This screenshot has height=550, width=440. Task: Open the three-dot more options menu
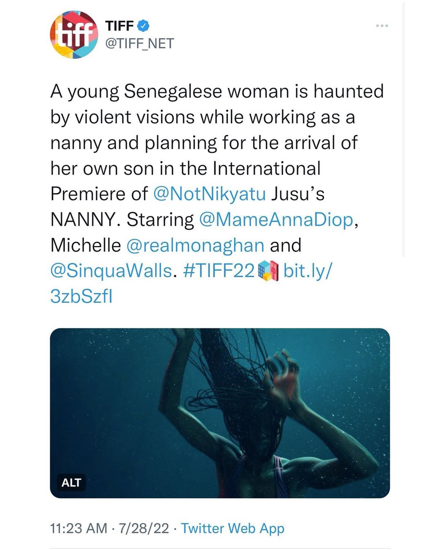pyautogui.click(x=382, y=26)
